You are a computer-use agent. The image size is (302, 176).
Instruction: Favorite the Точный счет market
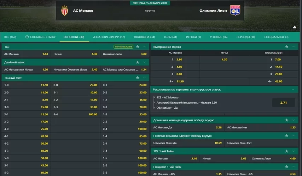click(138, 78)
